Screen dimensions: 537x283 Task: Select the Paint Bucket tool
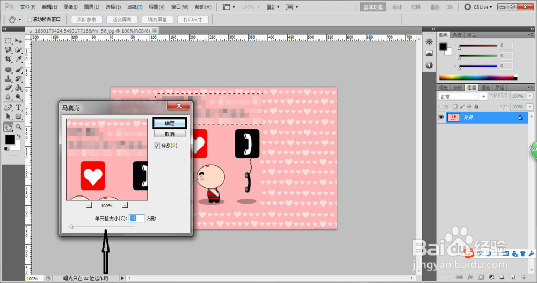tap(18, 88)
